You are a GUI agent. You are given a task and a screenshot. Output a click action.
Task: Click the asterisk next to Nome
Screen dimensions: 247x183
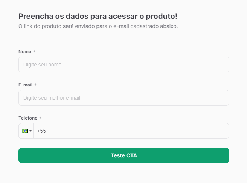34,52
